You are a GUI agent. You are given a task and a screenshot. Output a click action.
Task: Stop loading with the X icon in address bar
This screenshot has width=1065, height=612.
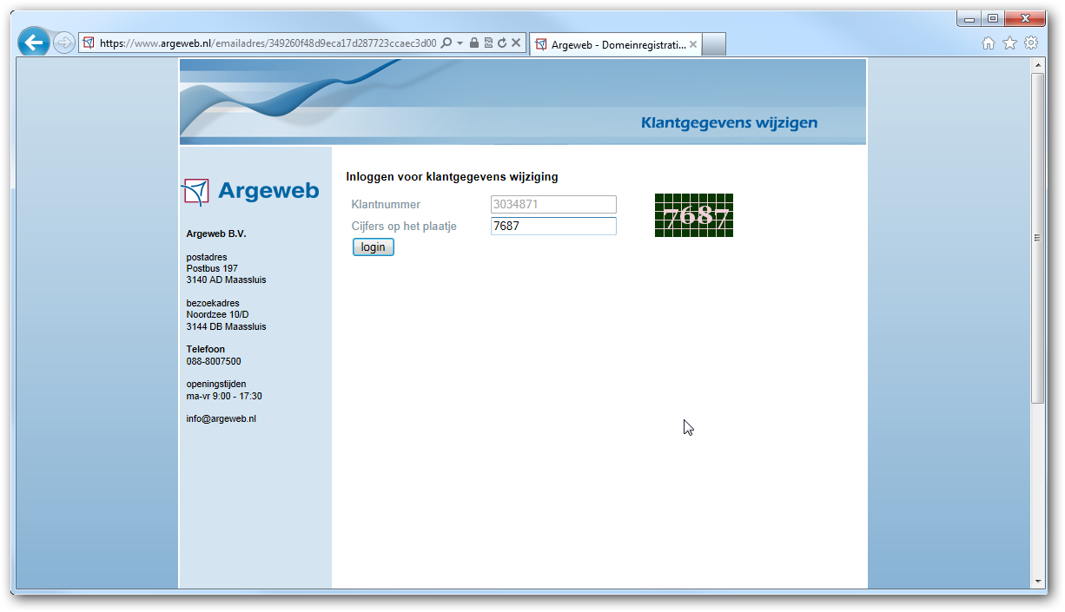pos(516,43)
